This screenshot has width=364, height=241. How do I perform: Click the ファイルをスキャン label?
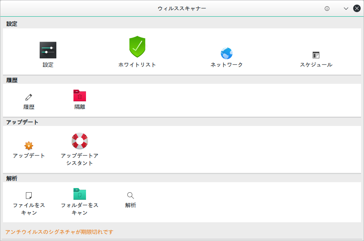pyautogui.click(x=29, y=209)
